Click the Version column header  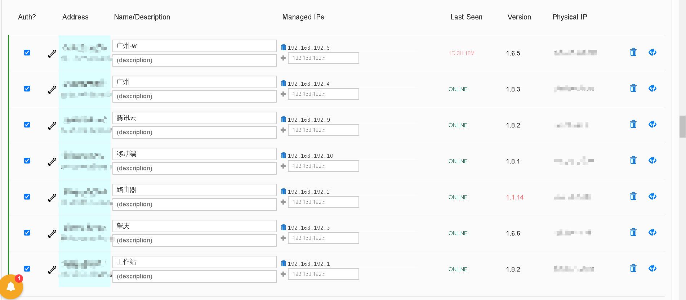pos(519,17)
